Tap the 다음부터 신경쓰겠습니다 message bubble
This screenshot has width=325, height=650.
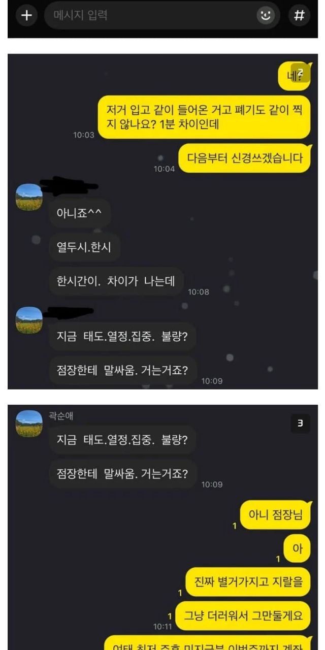coord(245,158)
